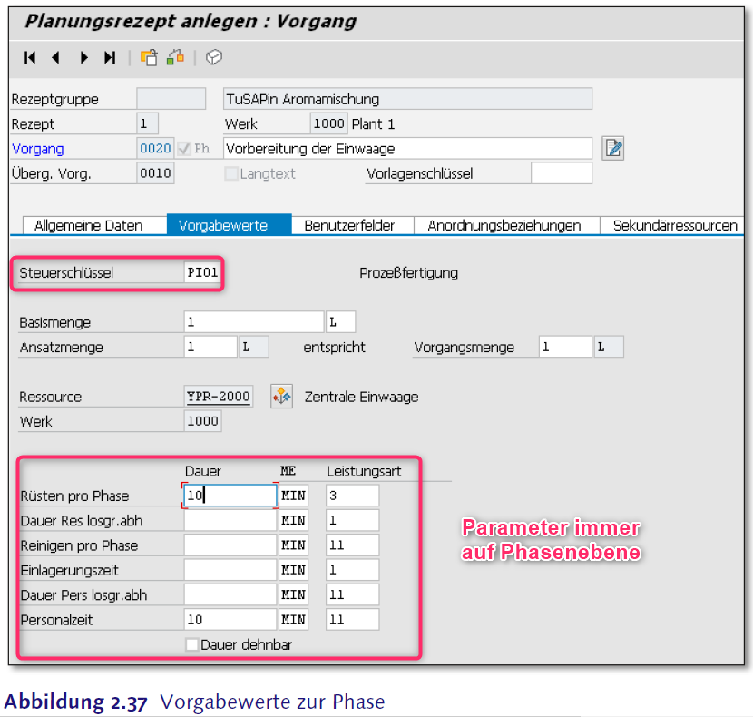
Task: Jump to the first operation record
Action: pos(30,58)
